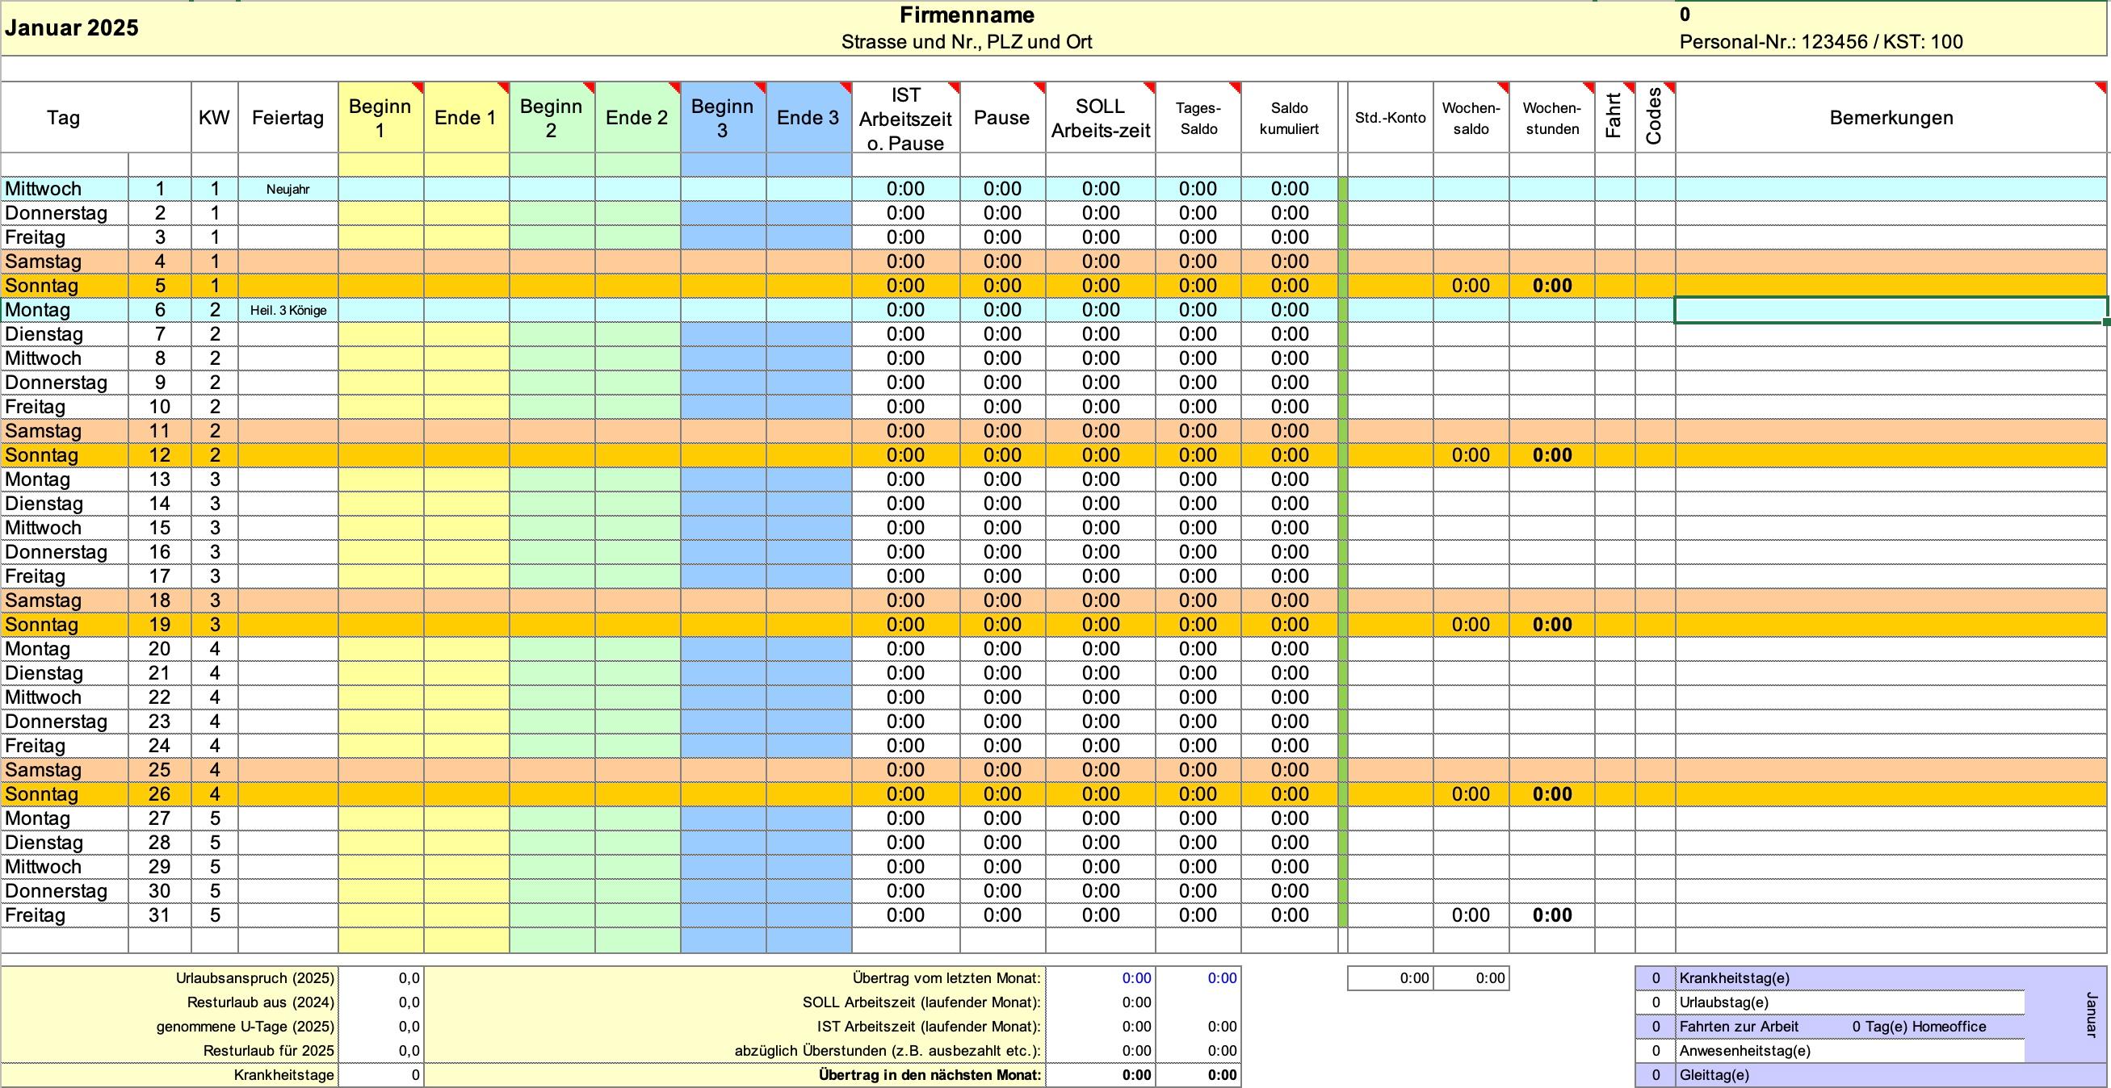Select Ende 1 cell for Dienstag 7

point(466,334)
